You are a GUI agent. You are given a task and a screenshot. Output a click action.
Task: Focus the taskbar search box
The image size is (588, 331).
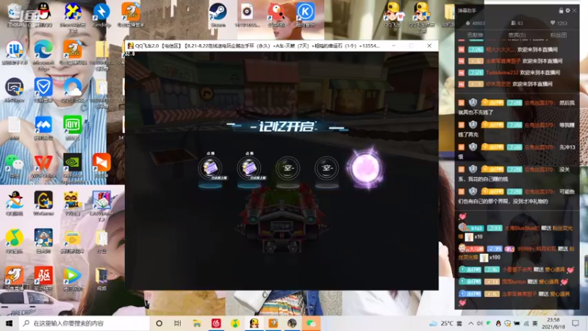tap(85, 323)
